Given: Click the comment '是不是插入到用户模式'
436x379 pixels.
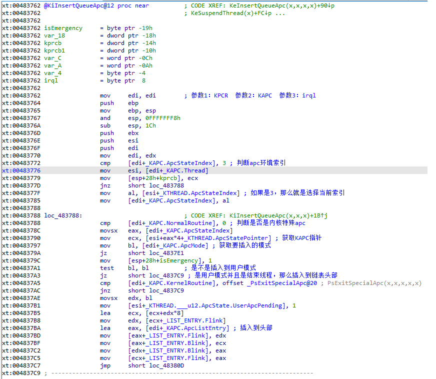Looking at the screenshot, I should (223, 268).
